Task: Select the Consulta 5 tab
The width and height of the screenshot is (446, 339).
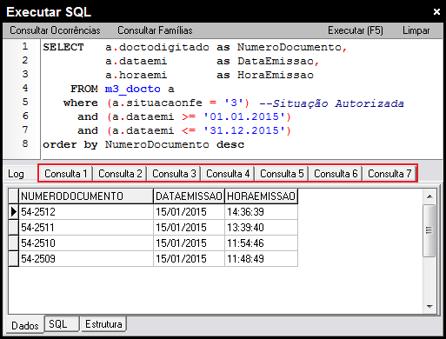Action: point(282,174)
